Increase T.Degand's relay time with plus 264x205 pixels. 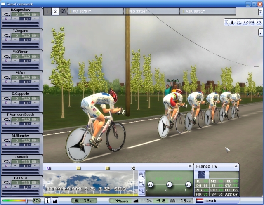(35, 40)
